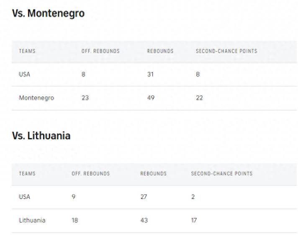Select OFF. REBOUNDS header in Lithuania table
298x235 pixels.
(91, 174)
